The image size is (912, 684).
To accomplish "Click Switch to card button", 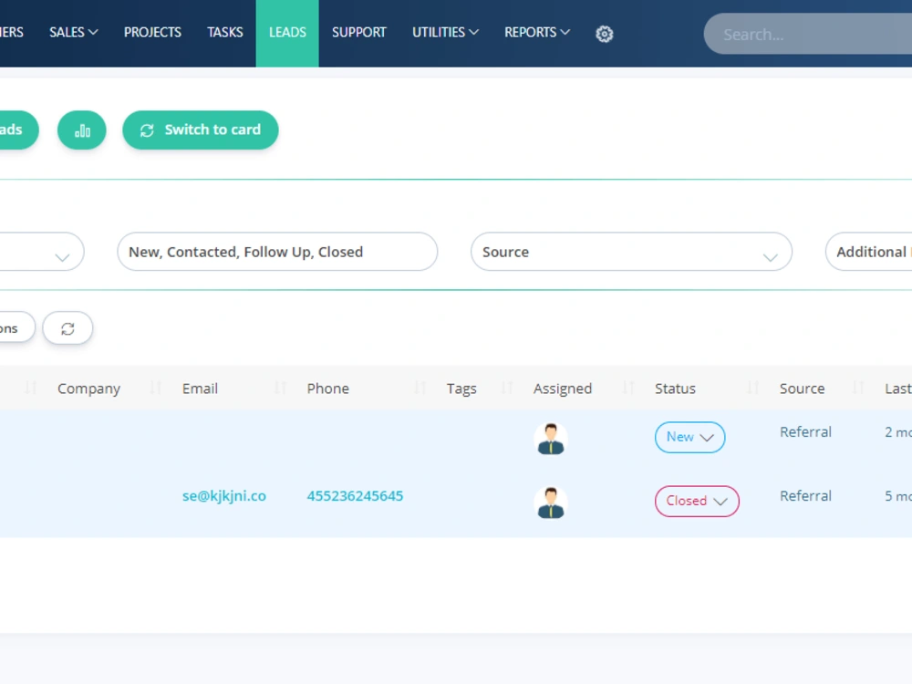I will [x=201, y=130].
